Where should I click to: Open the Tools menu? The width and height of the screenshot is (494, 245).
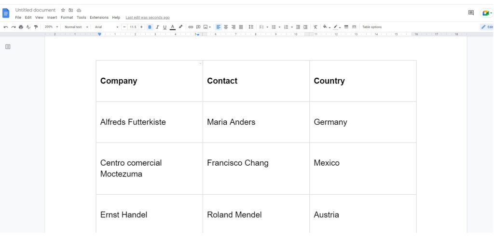[81, 18]
